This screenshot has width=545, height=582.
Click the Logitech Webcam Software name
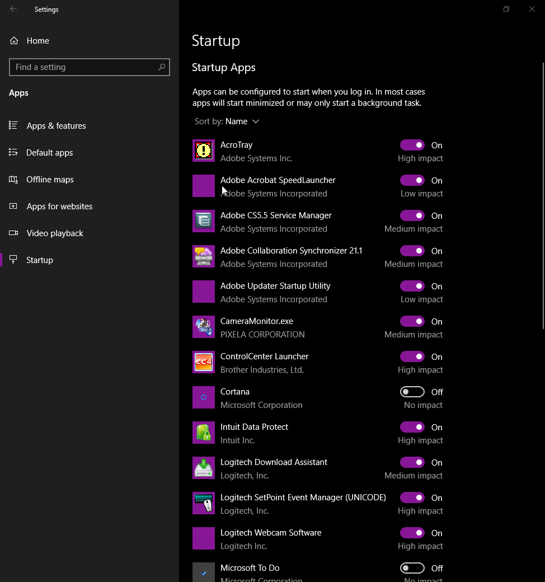point(271,533)
